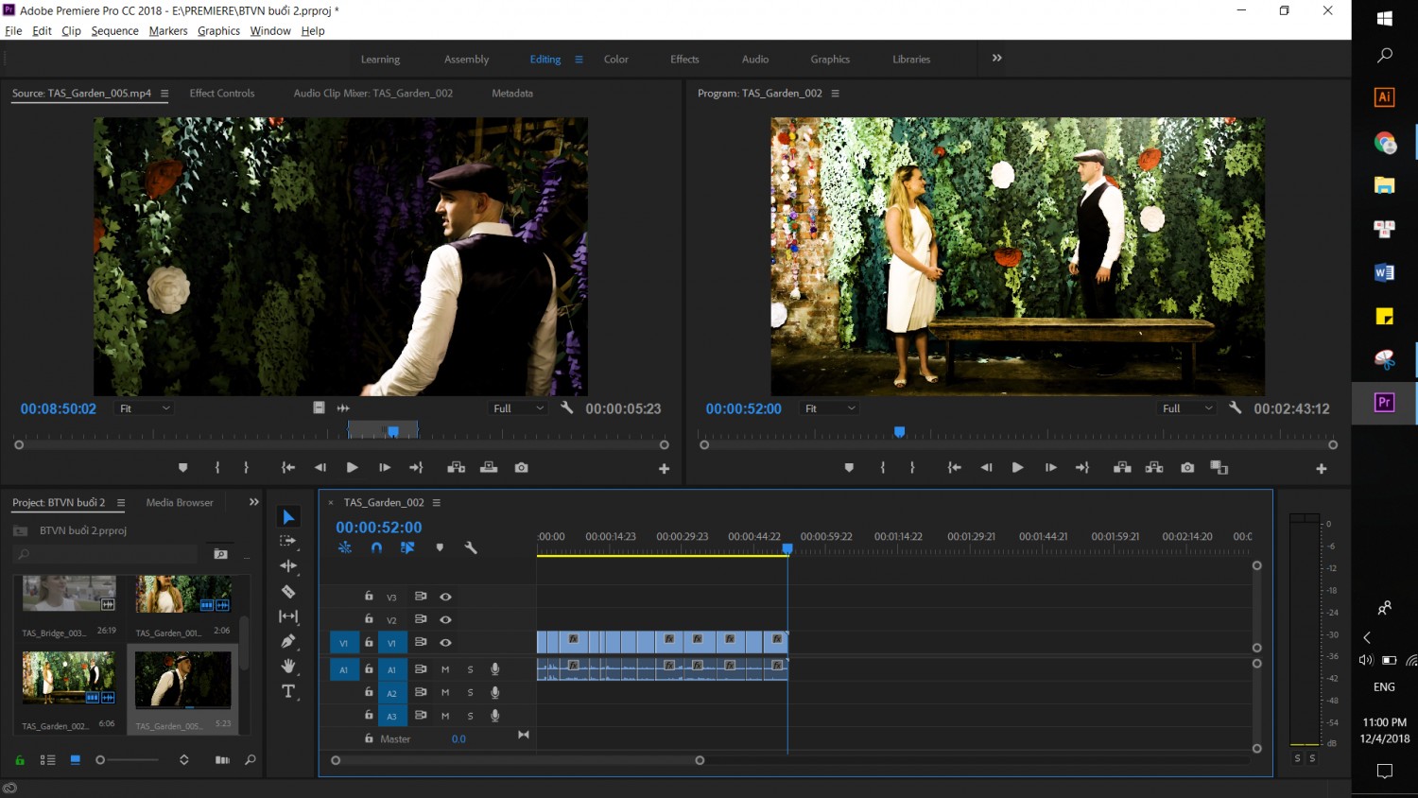The width and height of the screenshot is (1418, 798).
Task: Switch to Effect Controls tab
Action: [x=222, y=93]
